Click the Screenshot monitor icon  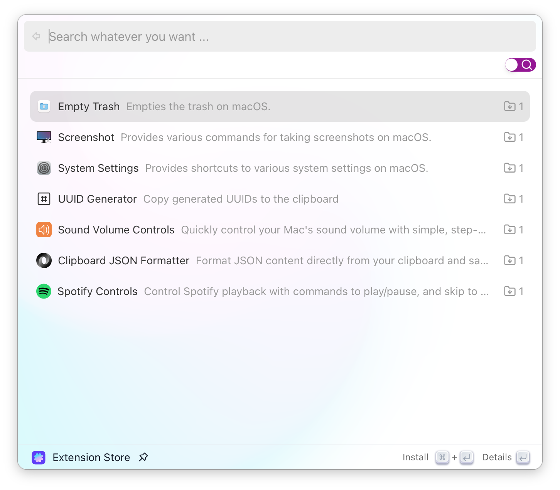coord(44,137)
